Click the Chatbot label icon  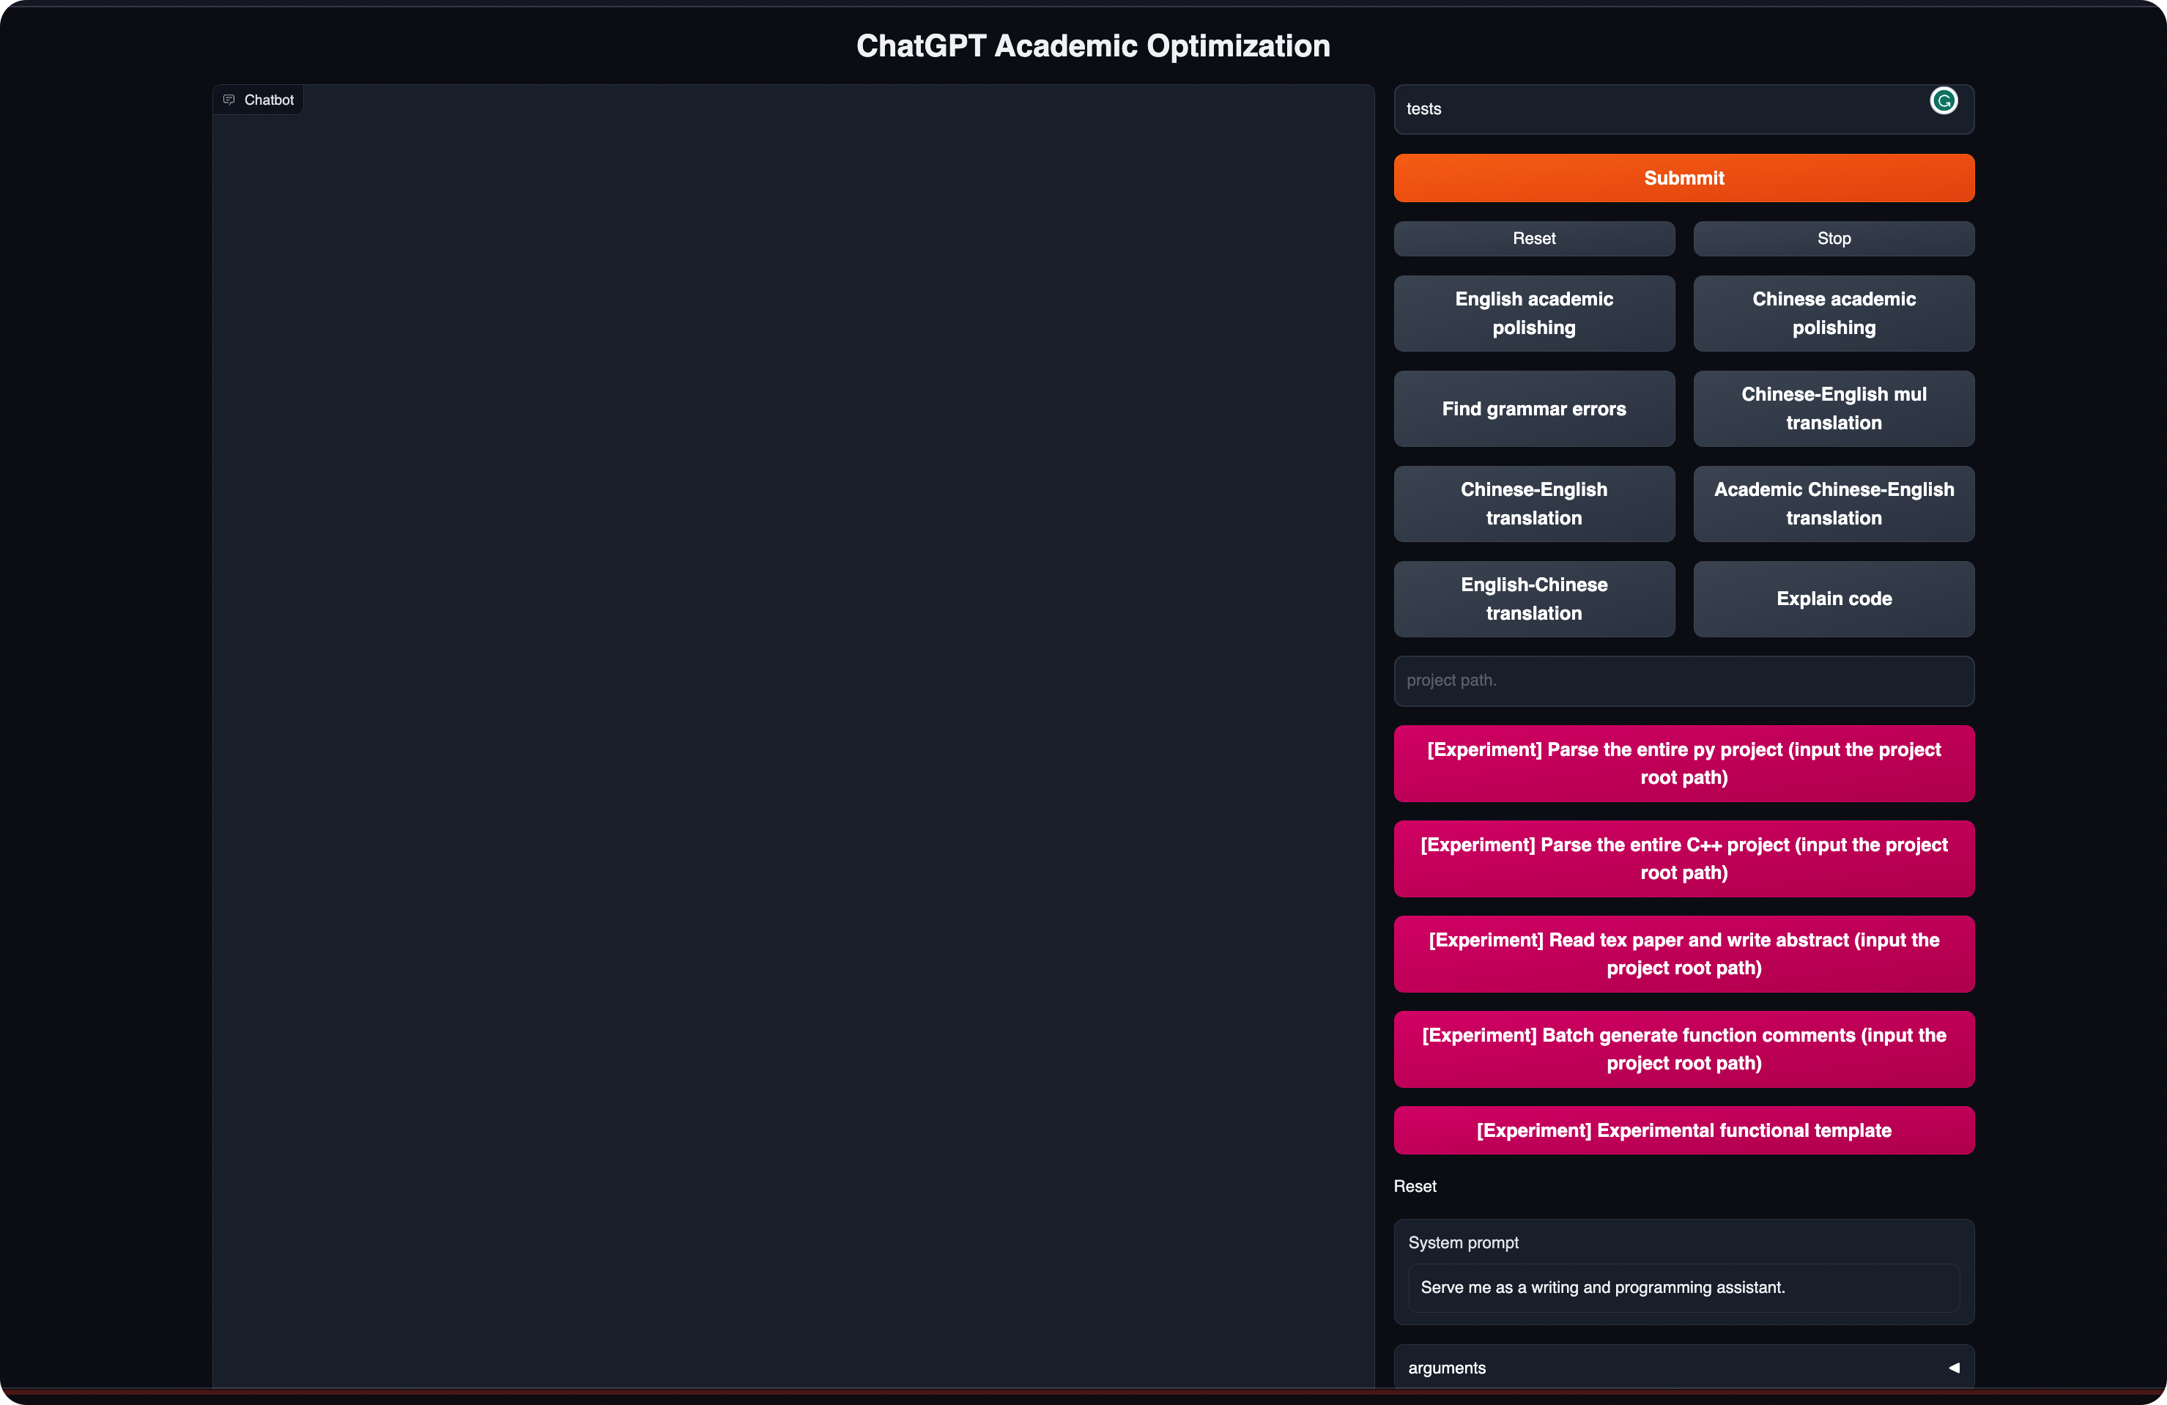[x=229, y=100]
